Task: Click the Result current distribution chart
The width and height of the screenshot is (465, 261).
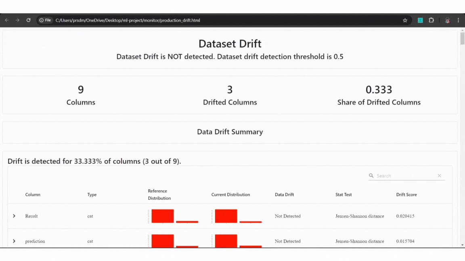Action: pyautogui.click(x=237, y=216)
